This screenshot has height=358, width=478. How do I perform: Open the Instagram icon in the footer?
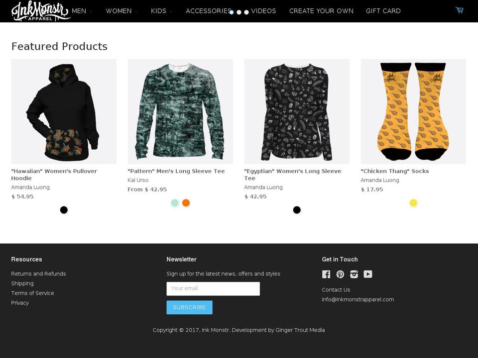354,274
